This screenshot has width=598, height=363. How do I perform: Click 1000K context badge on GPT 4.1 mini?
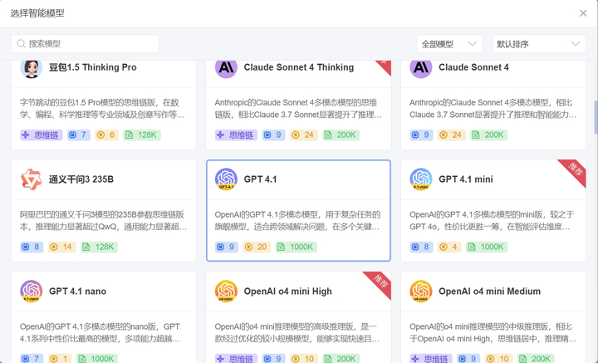pyautogui.click(x=487, y=247)
